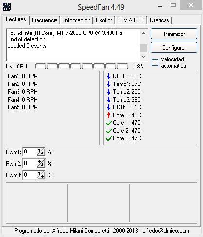Viewport: 203px width, 237px height.
Task: Click the log scrollbar thumb
Action: point(143,48)
